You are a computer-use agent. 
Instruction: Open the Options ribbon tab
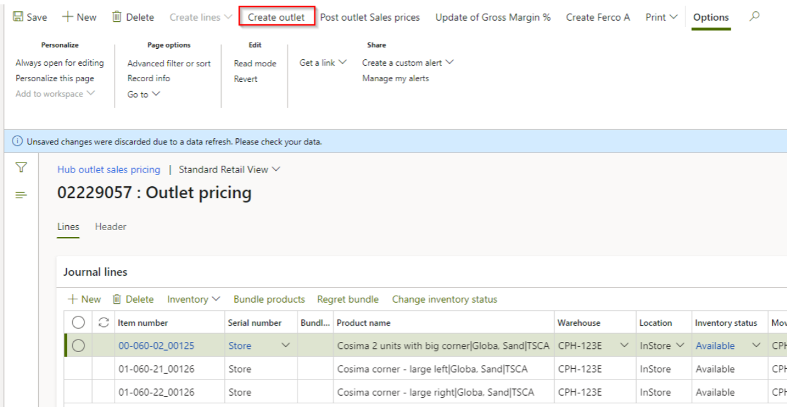pos(711,18)
